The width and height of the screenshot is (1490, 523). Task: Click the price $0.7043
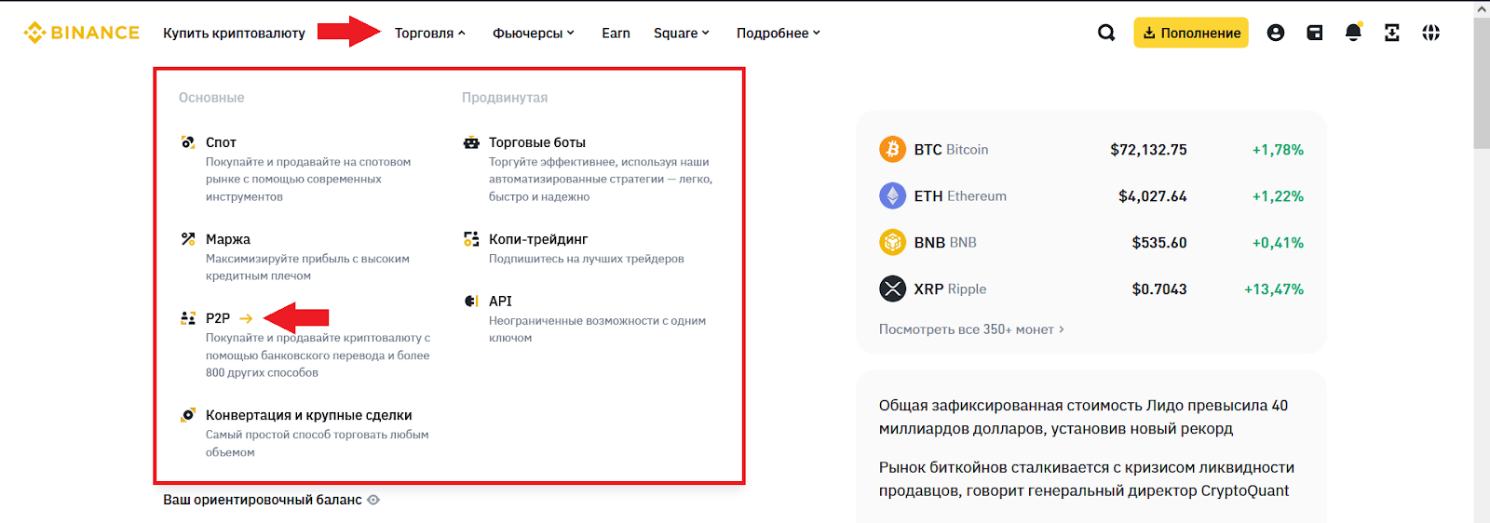(x=1159, y=288)
